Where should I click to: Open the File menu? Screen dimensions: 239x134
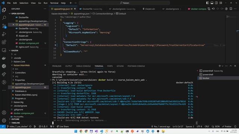click(x=9, y=3)
